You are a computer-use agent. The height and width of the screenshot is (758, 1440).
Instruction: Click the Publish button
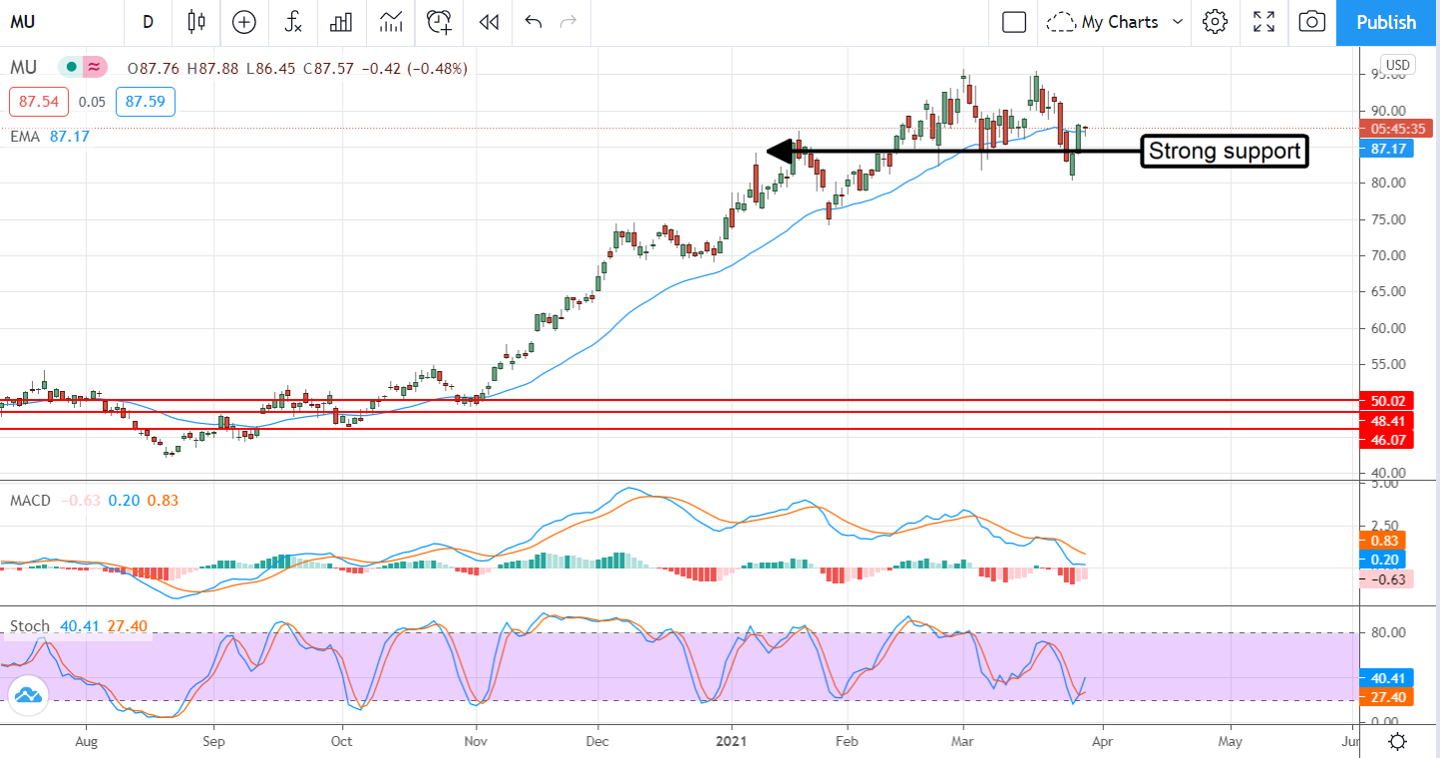pyautogui.click(x=1386, y=22)
